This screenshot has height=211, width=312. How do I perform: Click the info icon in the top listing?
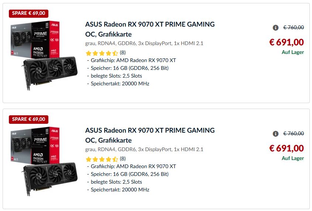[x=275, y=28]
